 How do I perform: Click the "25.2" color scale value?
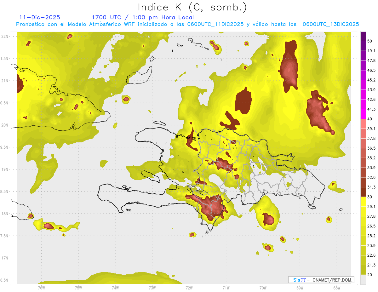[x=371, y=236]
